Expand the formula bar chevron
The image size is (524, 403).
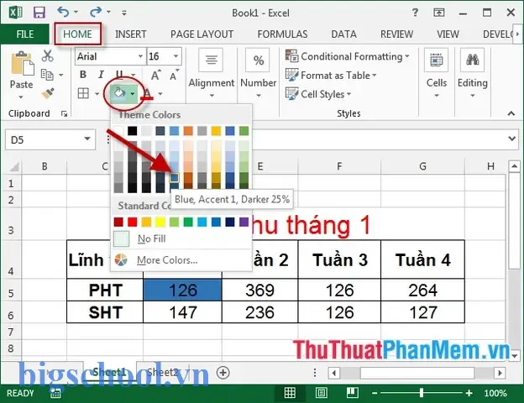[x=511, y=139]
